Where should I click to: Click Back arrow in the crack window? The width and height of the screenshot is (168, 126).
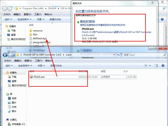point(5,55)
